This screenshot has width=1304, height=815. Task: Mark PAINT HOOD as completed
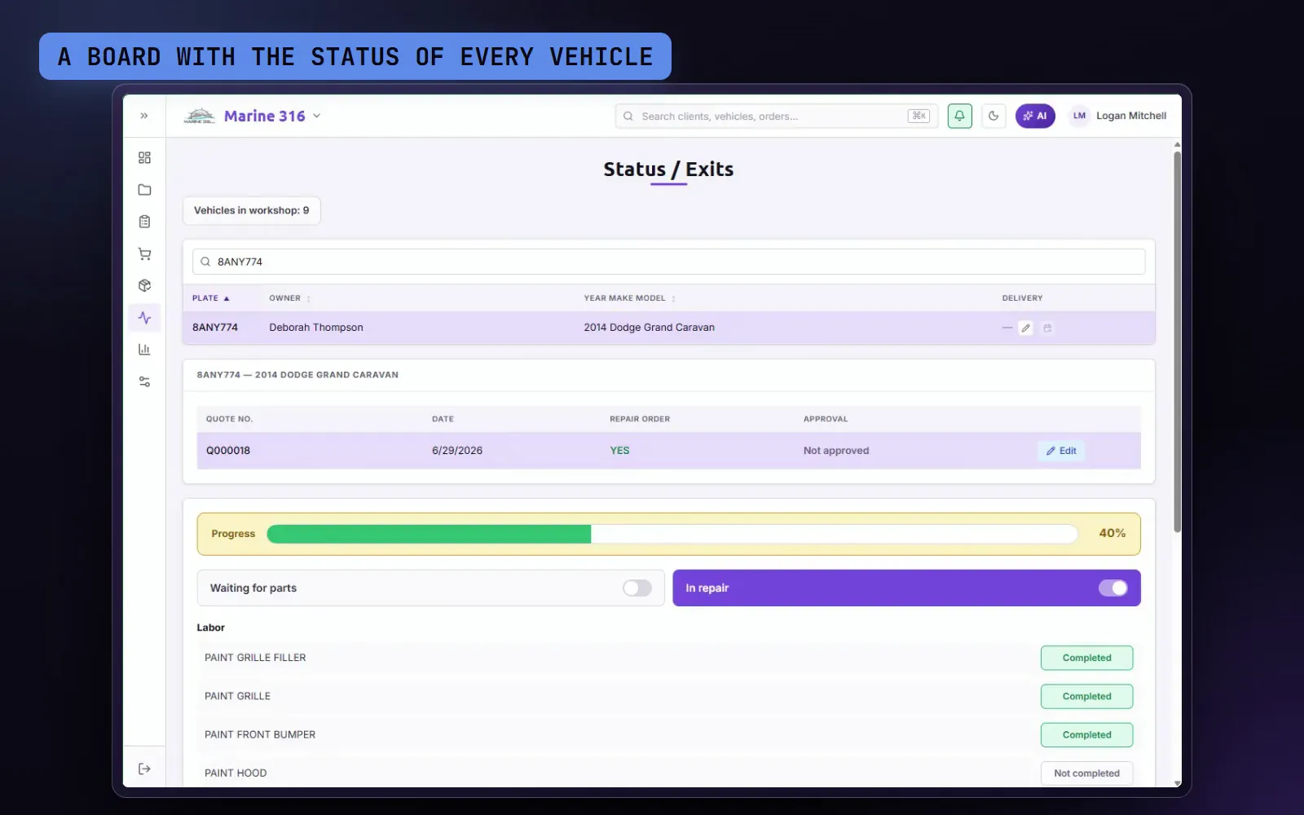point(1086,773)
